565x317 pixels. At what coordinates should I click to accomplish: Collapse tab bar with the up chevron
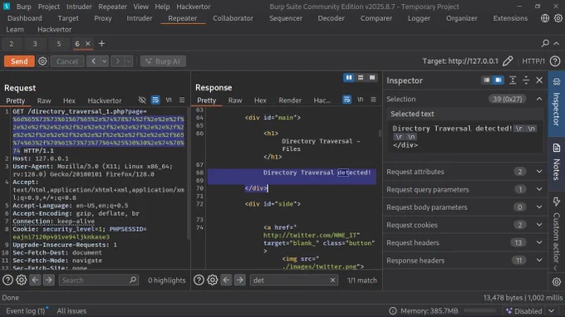[557, 43]
